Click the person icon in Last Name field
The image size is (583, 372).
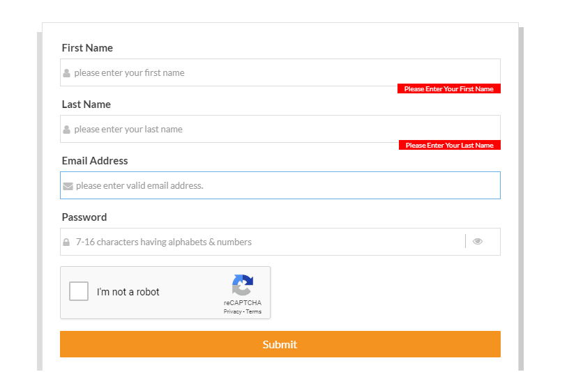[x=66, y=130]
